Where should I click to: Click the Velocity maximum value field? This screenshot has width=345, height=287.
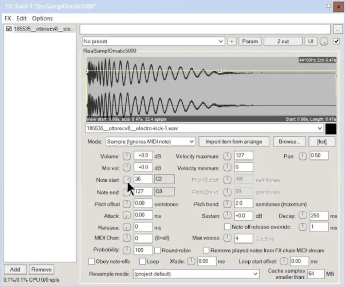pyautogui.click(x=244, y=156)
